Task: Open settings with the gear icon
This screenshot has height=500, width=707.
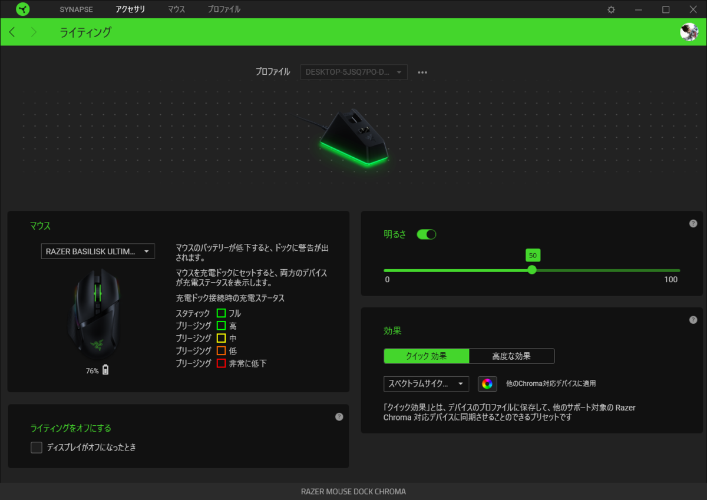Action: coord(611,9)
